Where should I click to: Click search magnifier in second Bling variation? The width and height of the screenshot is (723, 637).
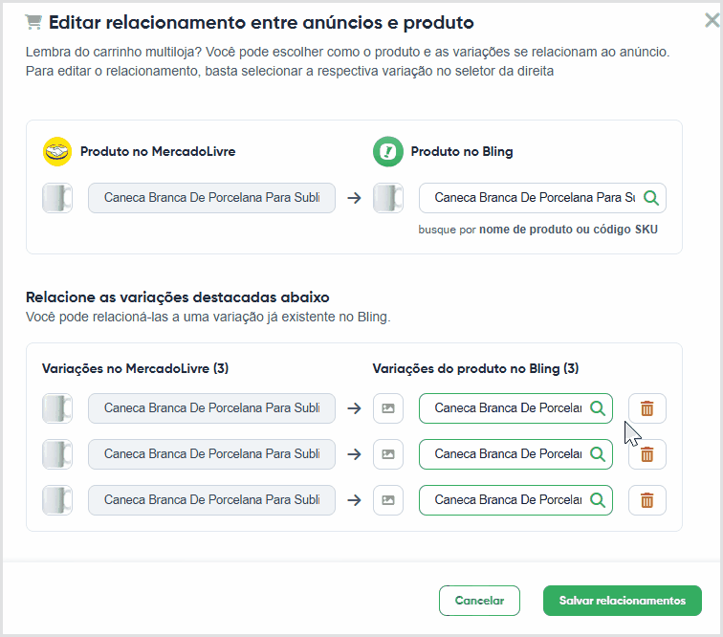(598, 454)
